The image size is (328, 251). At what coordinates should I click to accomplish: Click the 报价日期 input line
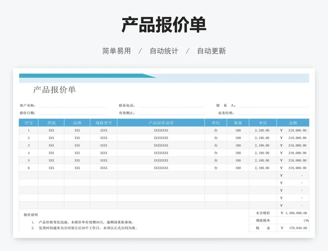pos(72,113)
